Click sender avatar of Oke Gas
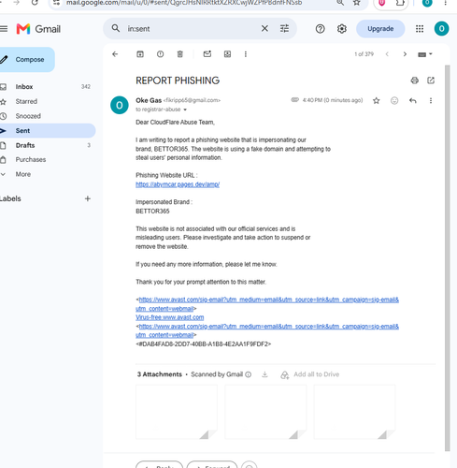 click(120, 105)
